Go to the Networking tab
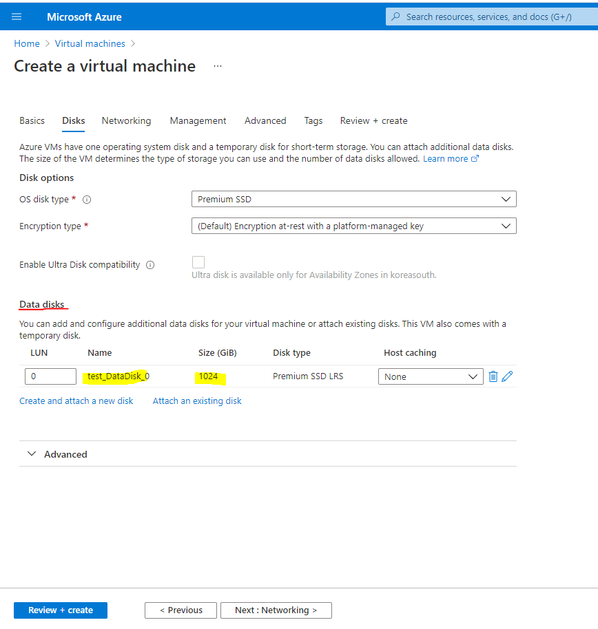 (x=127, y=120)
